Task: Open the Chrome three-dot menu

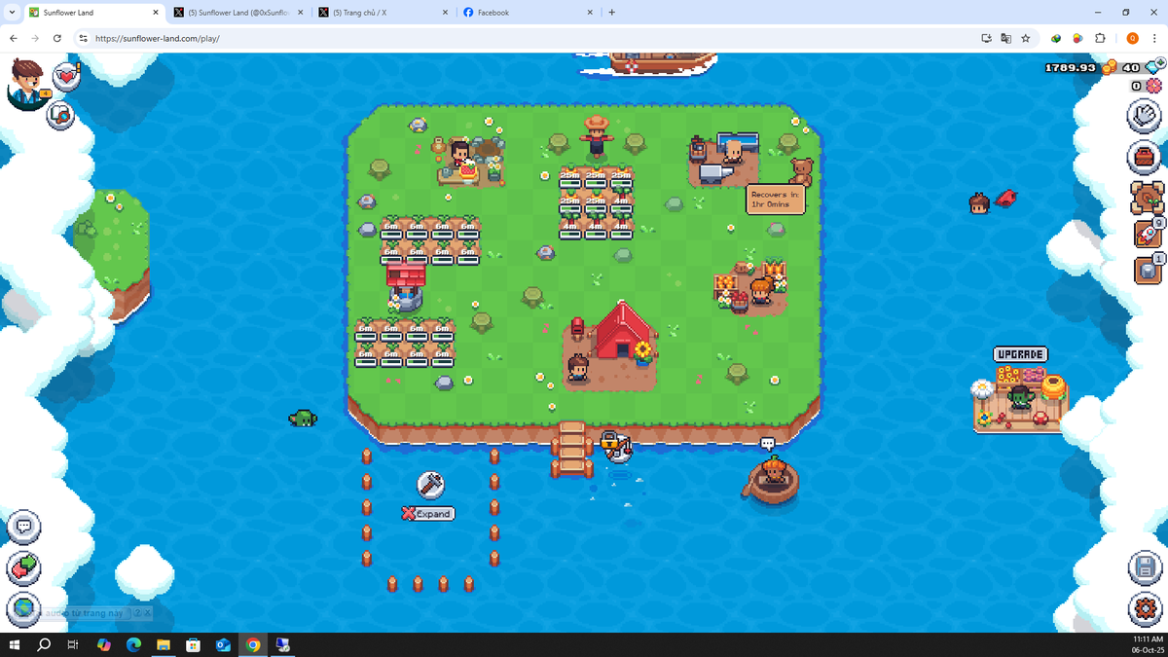Action: 1154,38
